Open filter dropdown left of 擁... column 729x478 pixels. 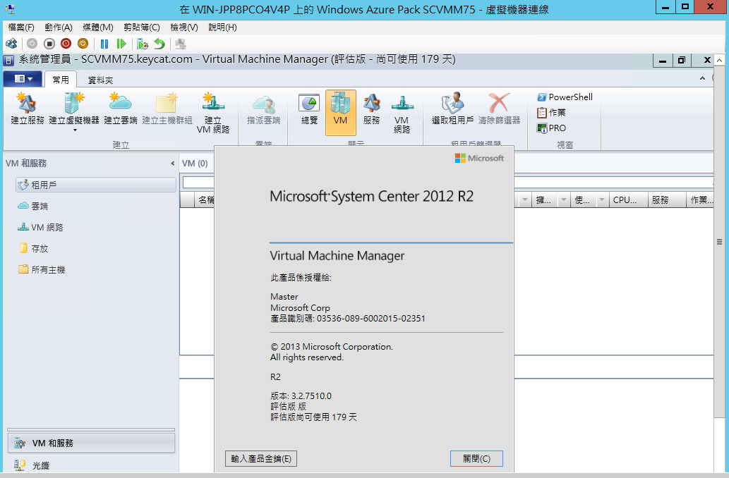(x=525, y=200)
